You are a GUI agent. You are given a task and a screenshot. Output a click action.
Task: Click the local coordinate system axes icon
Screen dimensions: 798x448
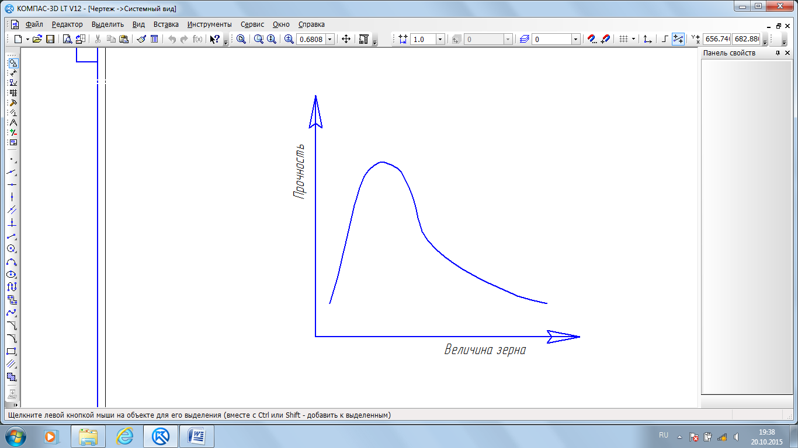tap(648, 39)
